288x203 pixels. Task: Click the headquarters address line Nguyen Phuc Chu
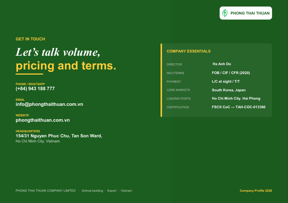[x=59, y=136]
